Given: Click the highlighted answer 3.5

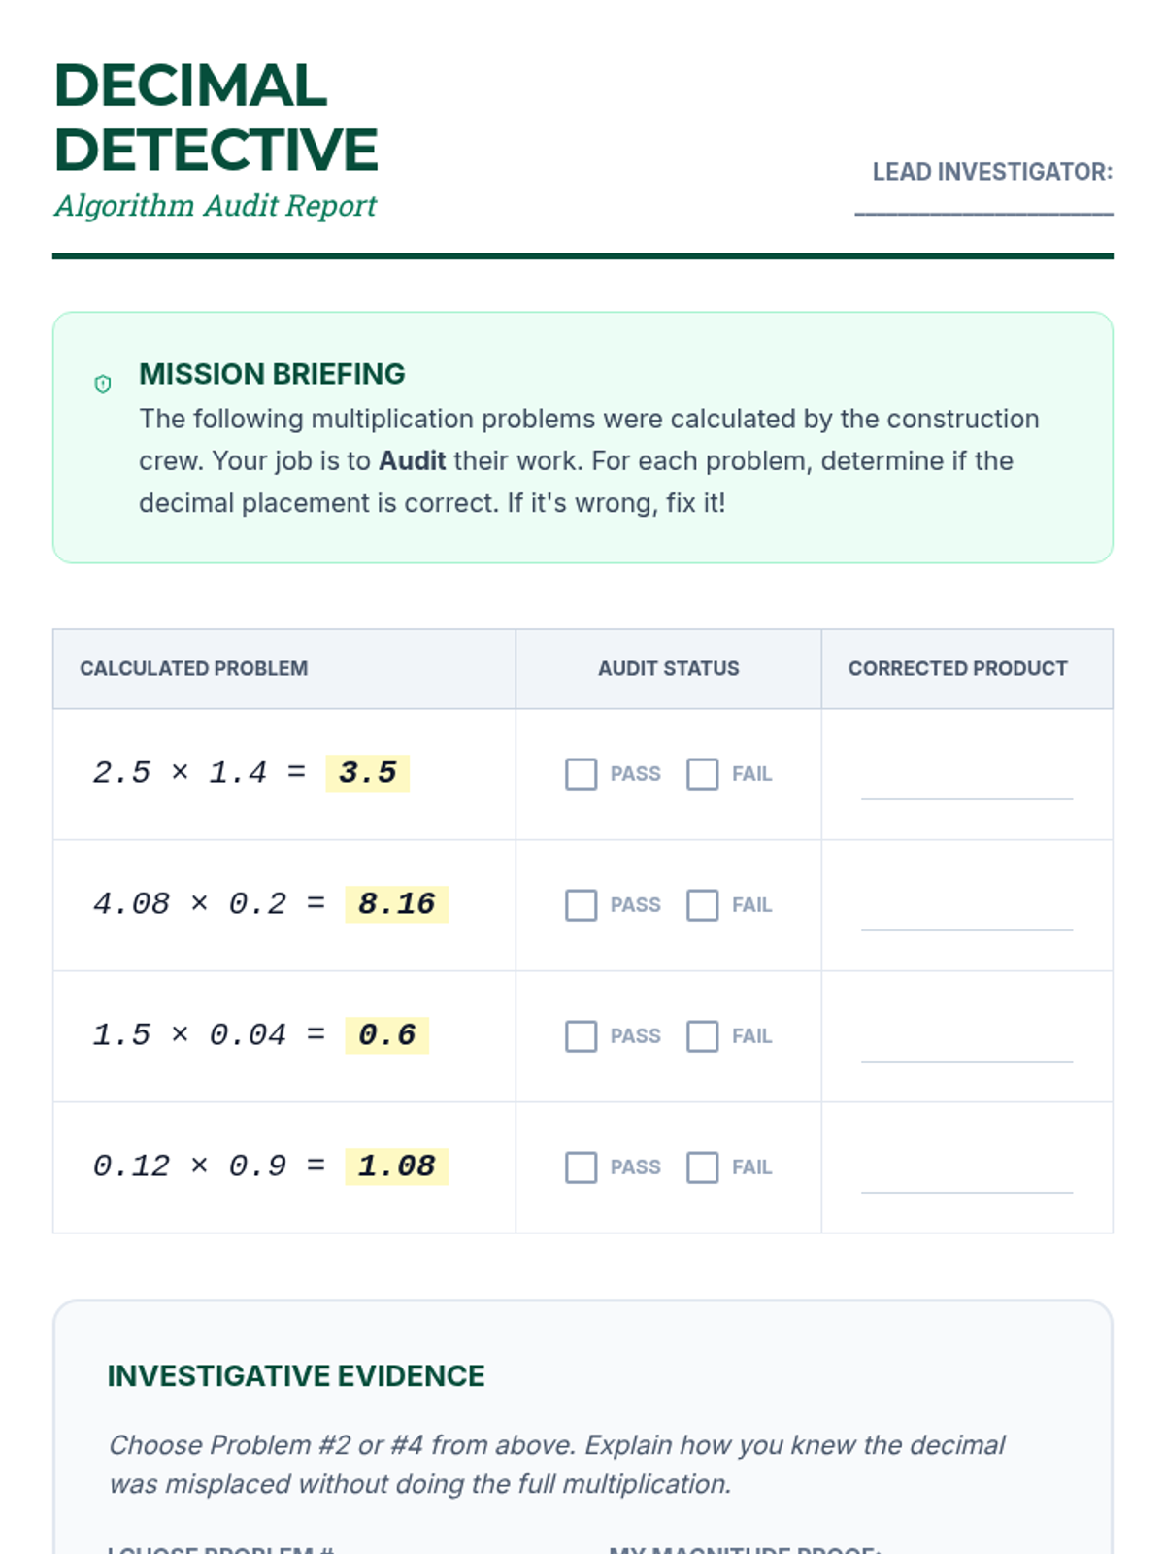Looking at the screenshot, I should click(x=367, y=773).
